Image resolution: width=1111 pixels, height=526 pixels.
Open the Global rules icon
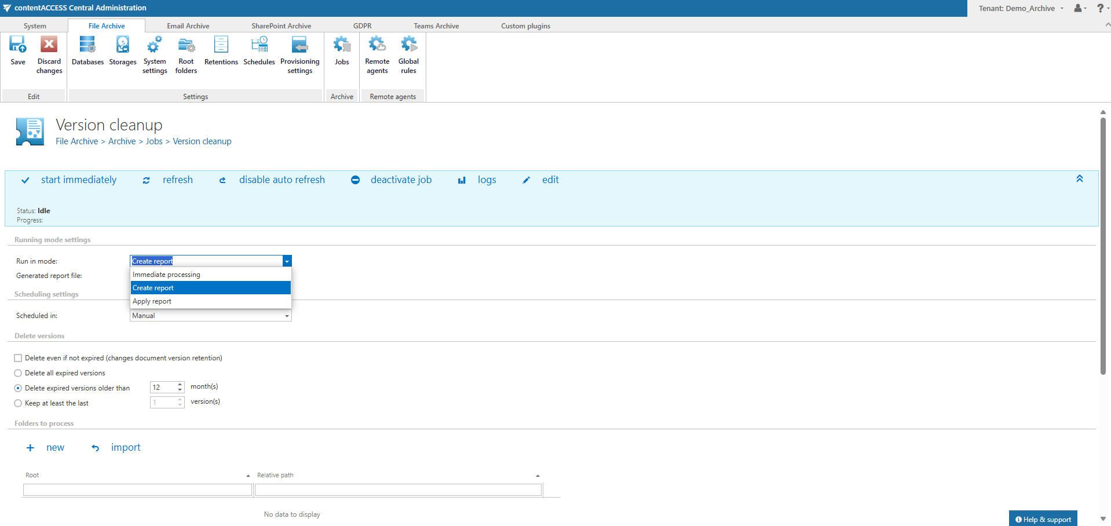pos(408,45)
